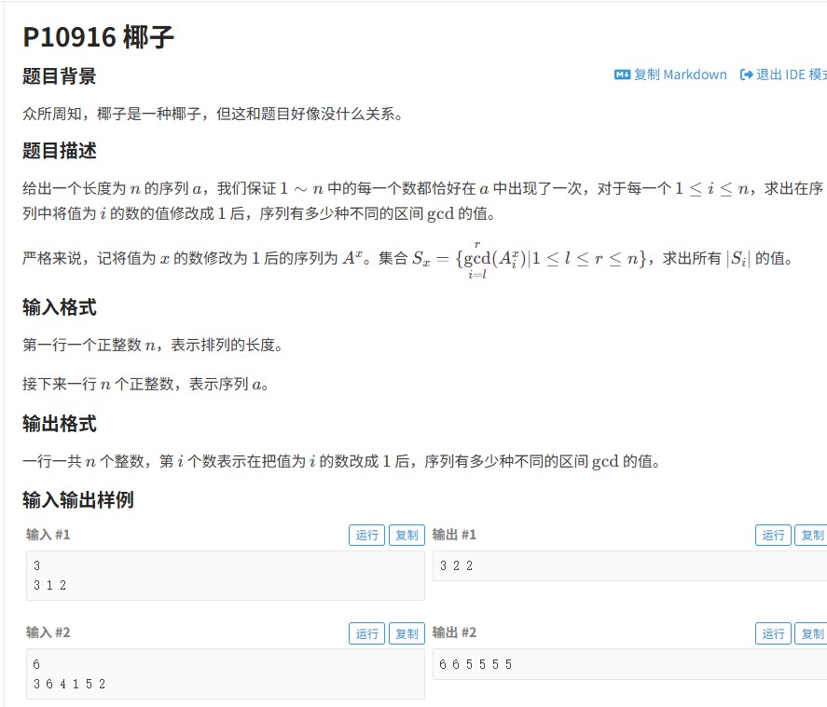Copy sample 输入 #1 with 复制 button
The image size is (827, 707).
tap(407, 536)
